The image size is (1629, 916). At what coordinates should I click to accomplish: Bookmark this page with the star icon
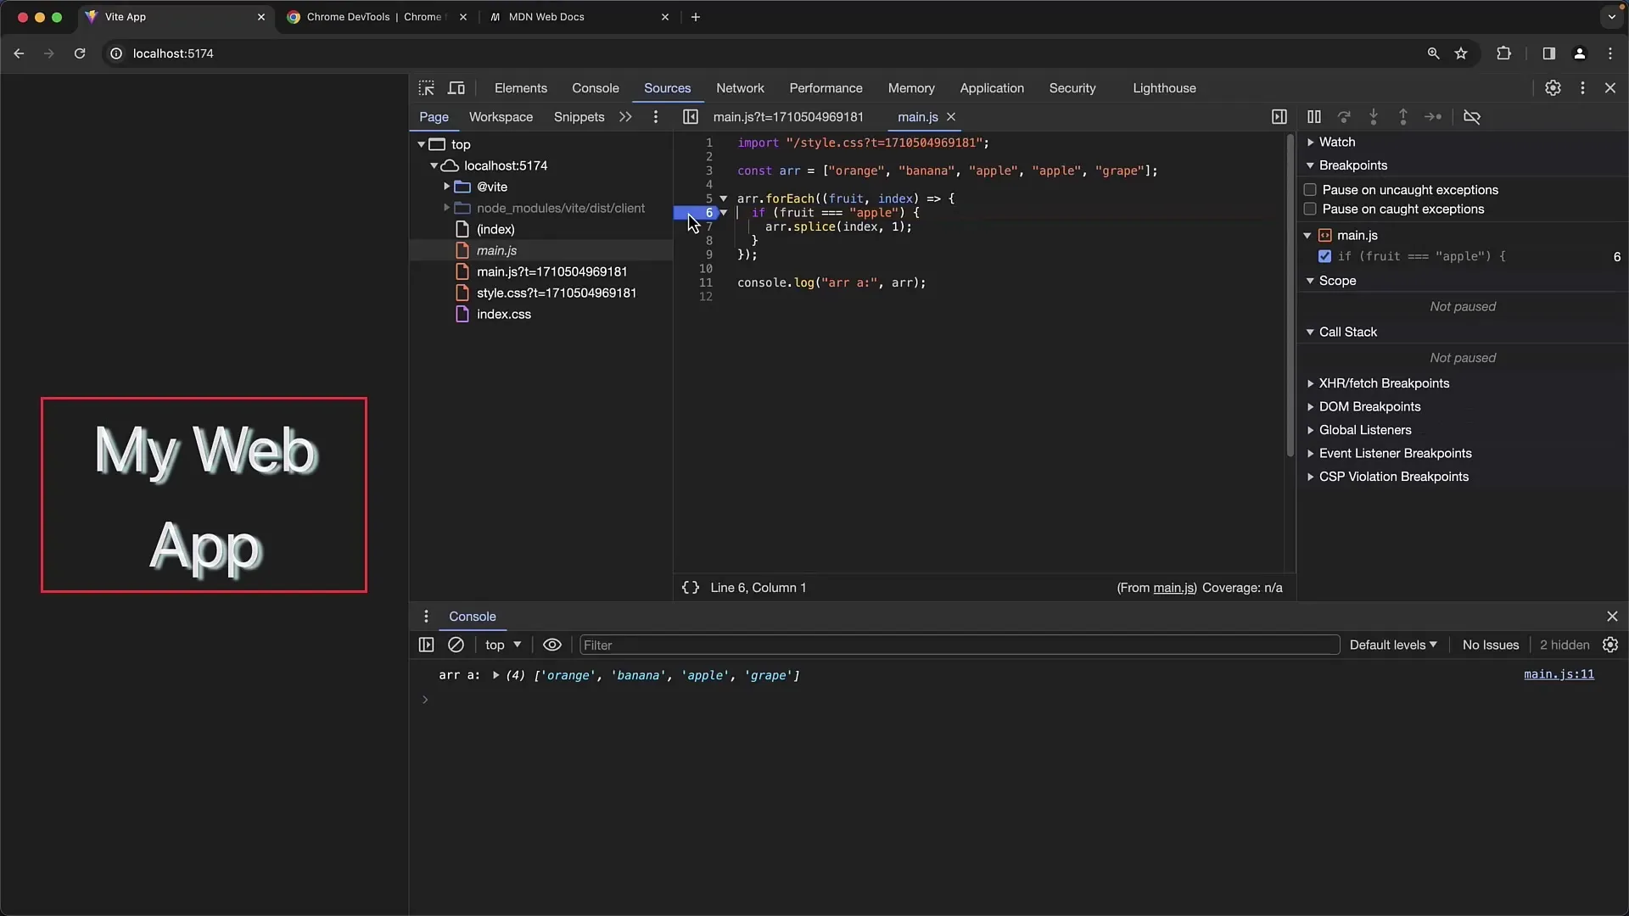pos(1461,53)
